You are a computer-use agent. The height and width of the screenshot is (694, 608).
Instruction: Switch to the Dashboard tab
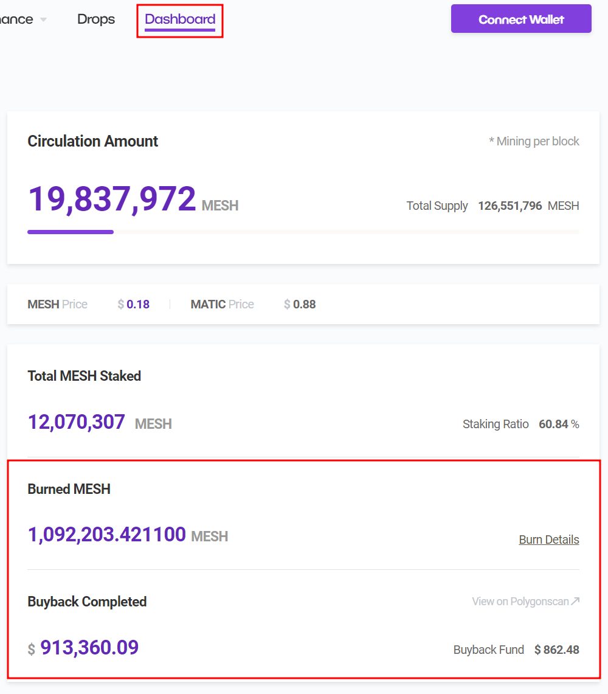[179, 19]
